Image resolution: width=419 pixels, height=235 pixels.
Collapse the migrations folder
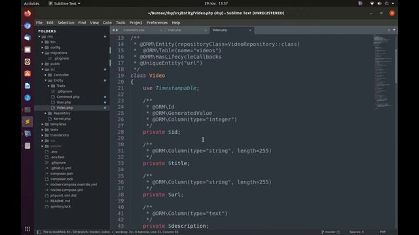coord(42,53)
